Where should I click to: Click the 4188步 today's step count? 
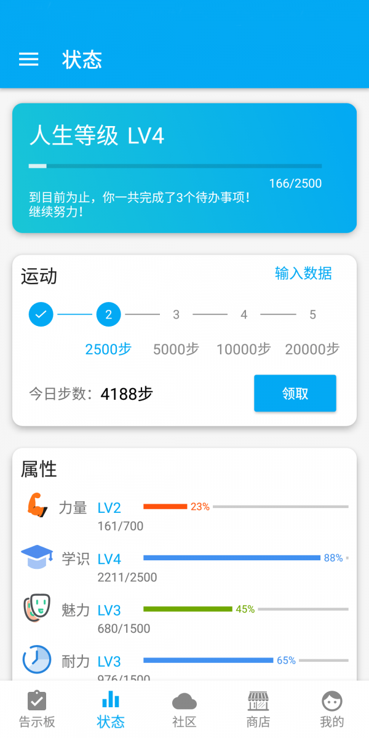click(127, 393)
